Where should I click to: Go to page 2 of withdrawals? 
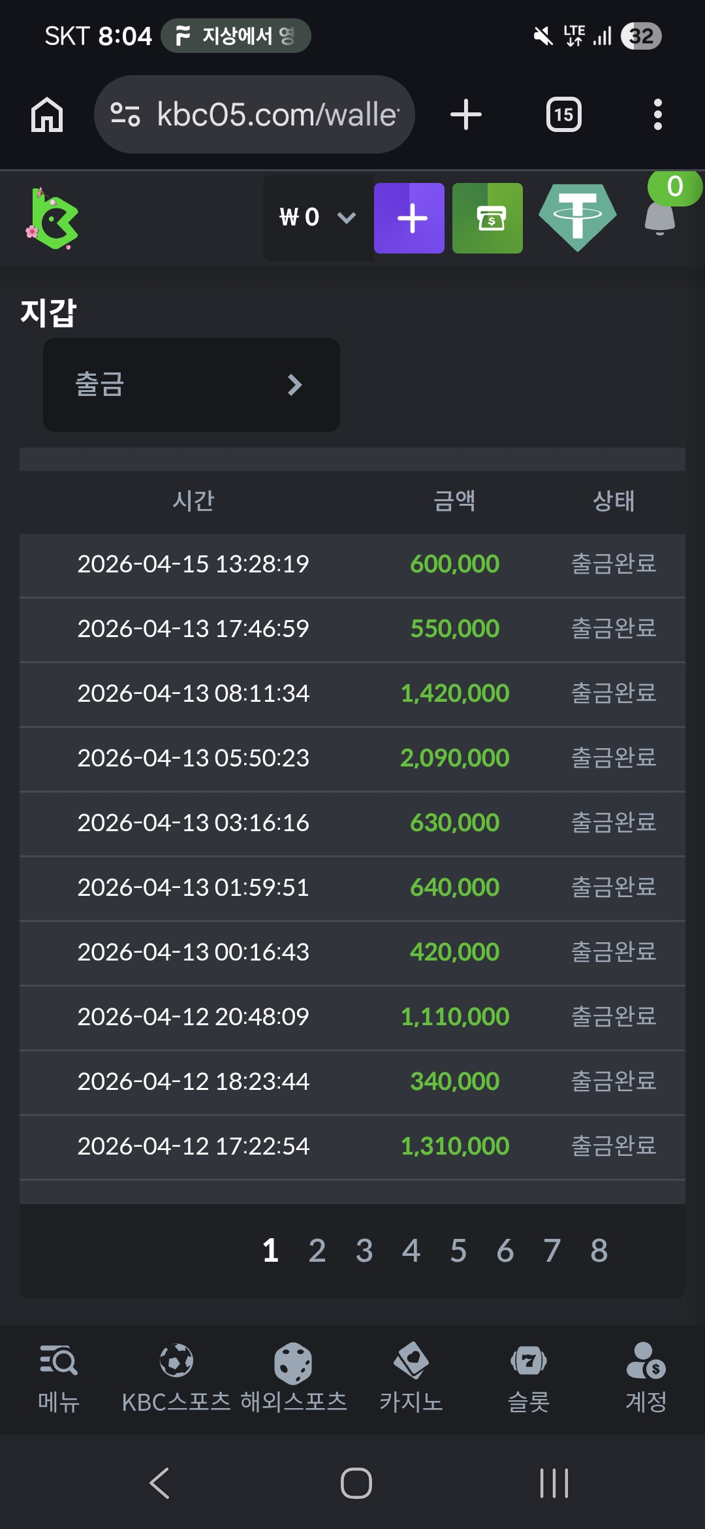coord(317,1251)
